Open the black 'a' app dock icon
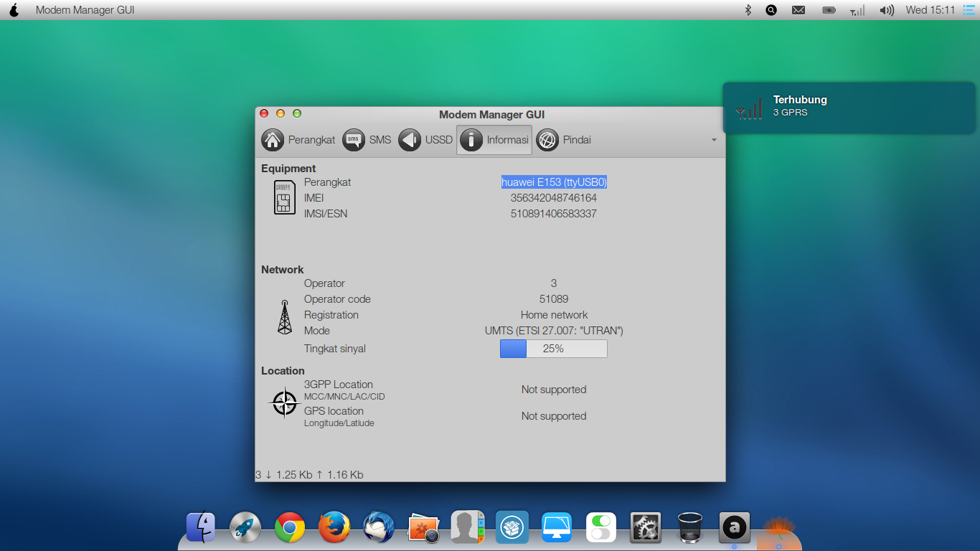Viewport: 980px width, 551px height. [735, 527]
